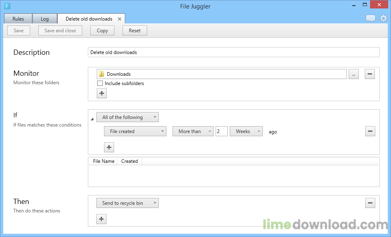Browse for a folder using the ellipsis button

[x=354, y=74]
